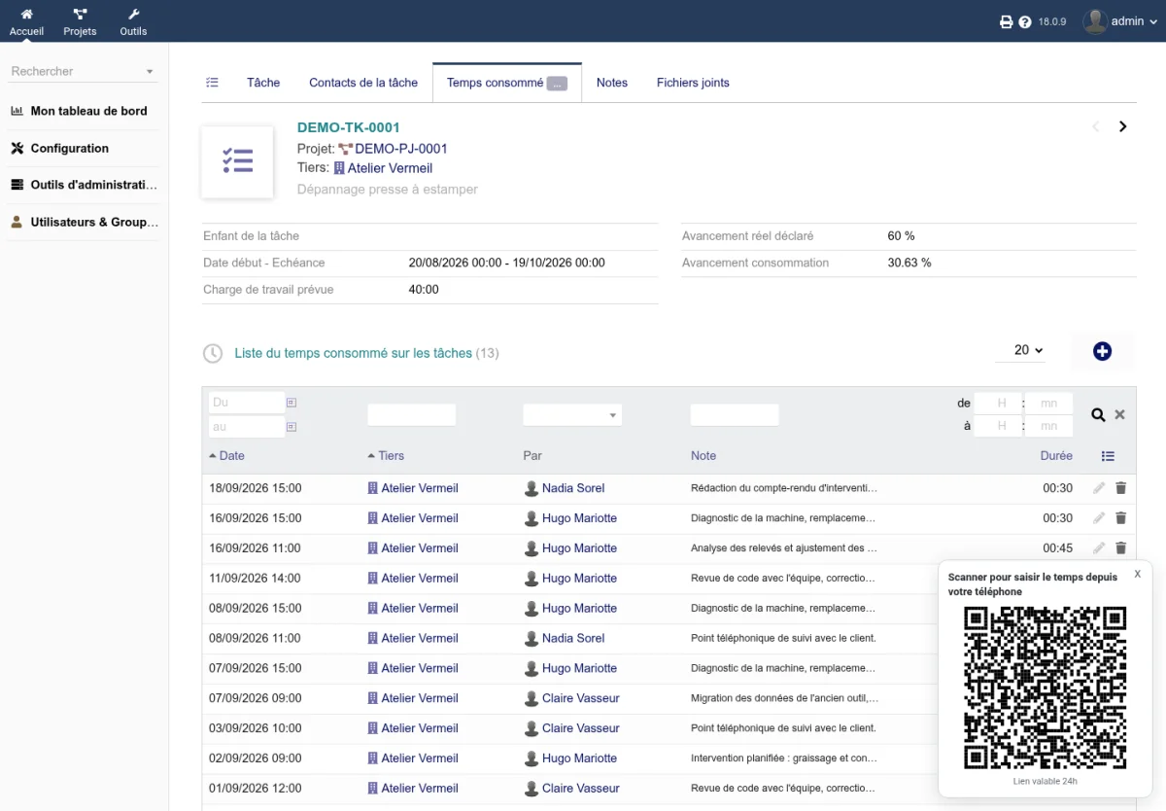Open the Du date calendar picker

[291, 403]
